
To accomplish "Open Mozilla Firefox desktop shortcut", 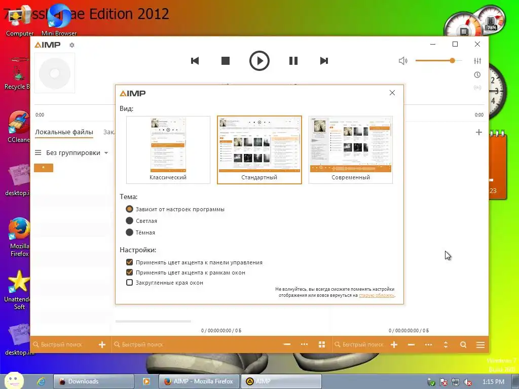I will (x=19, y=237).
